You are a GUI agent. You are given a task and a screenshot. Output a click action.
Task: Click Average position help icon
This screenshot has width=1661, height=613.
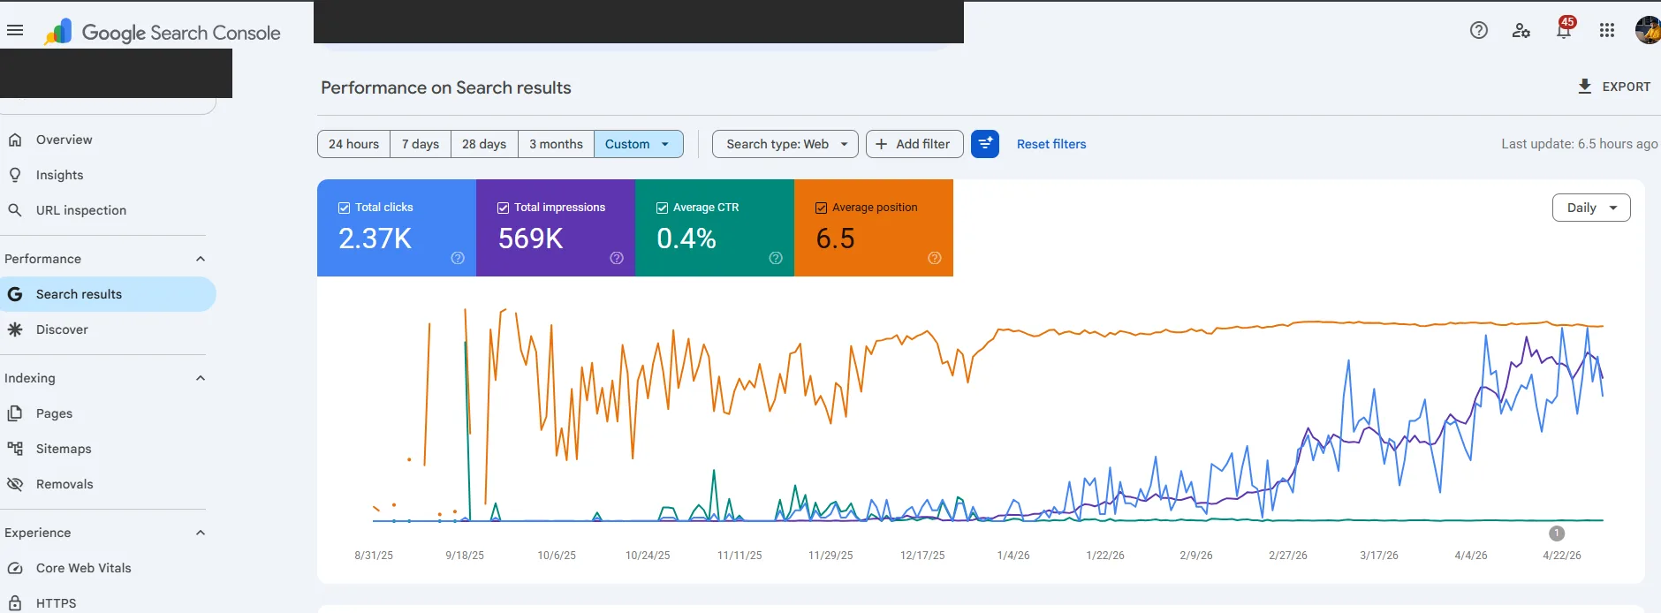coord(935,258)
